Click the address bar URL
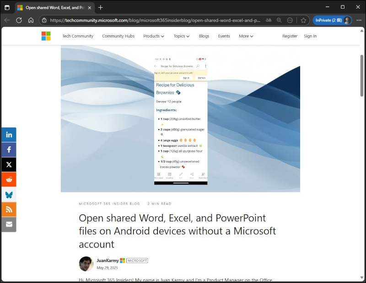Screen dimensions: 366x283 [155, 20]
